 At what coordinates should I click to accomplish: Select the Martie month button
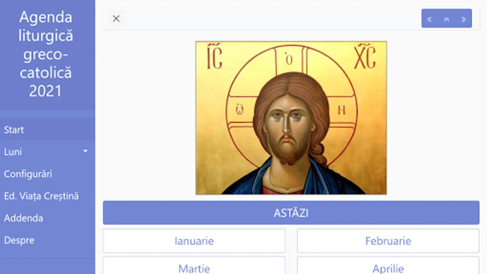click(194, 268)
